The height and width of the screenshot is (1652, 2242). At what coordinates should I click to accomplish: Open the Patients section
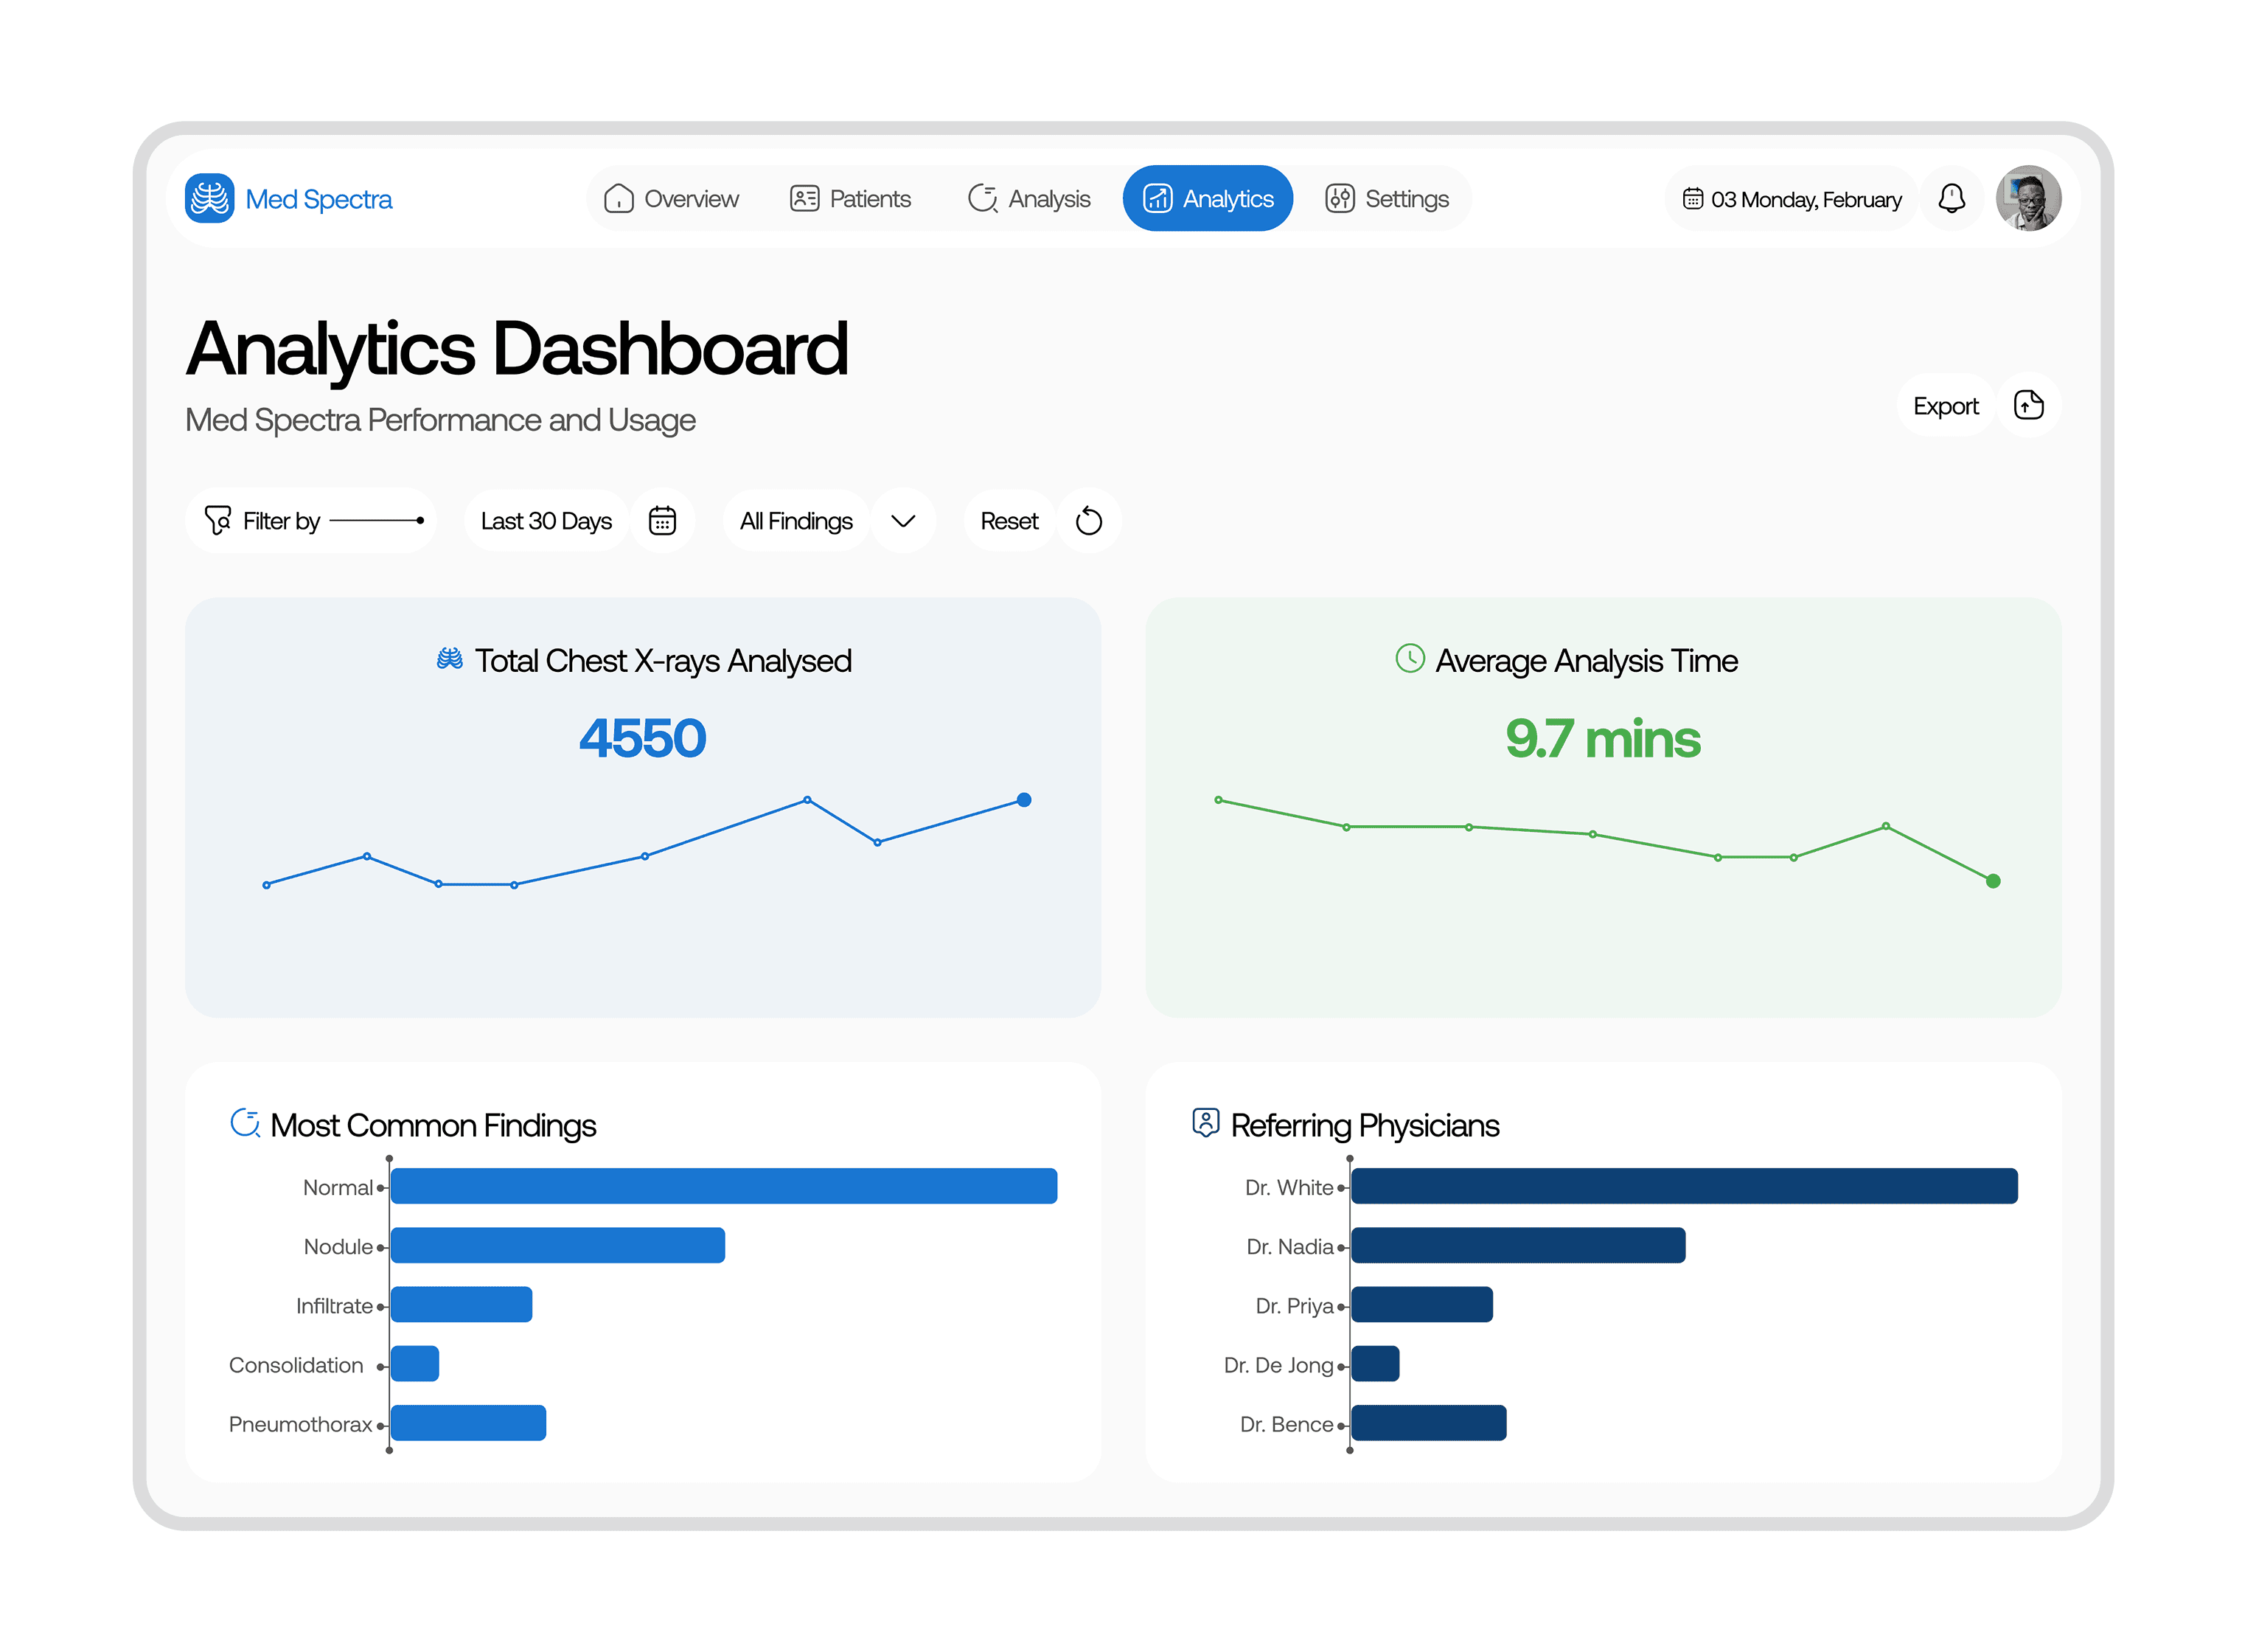[852, 198]
